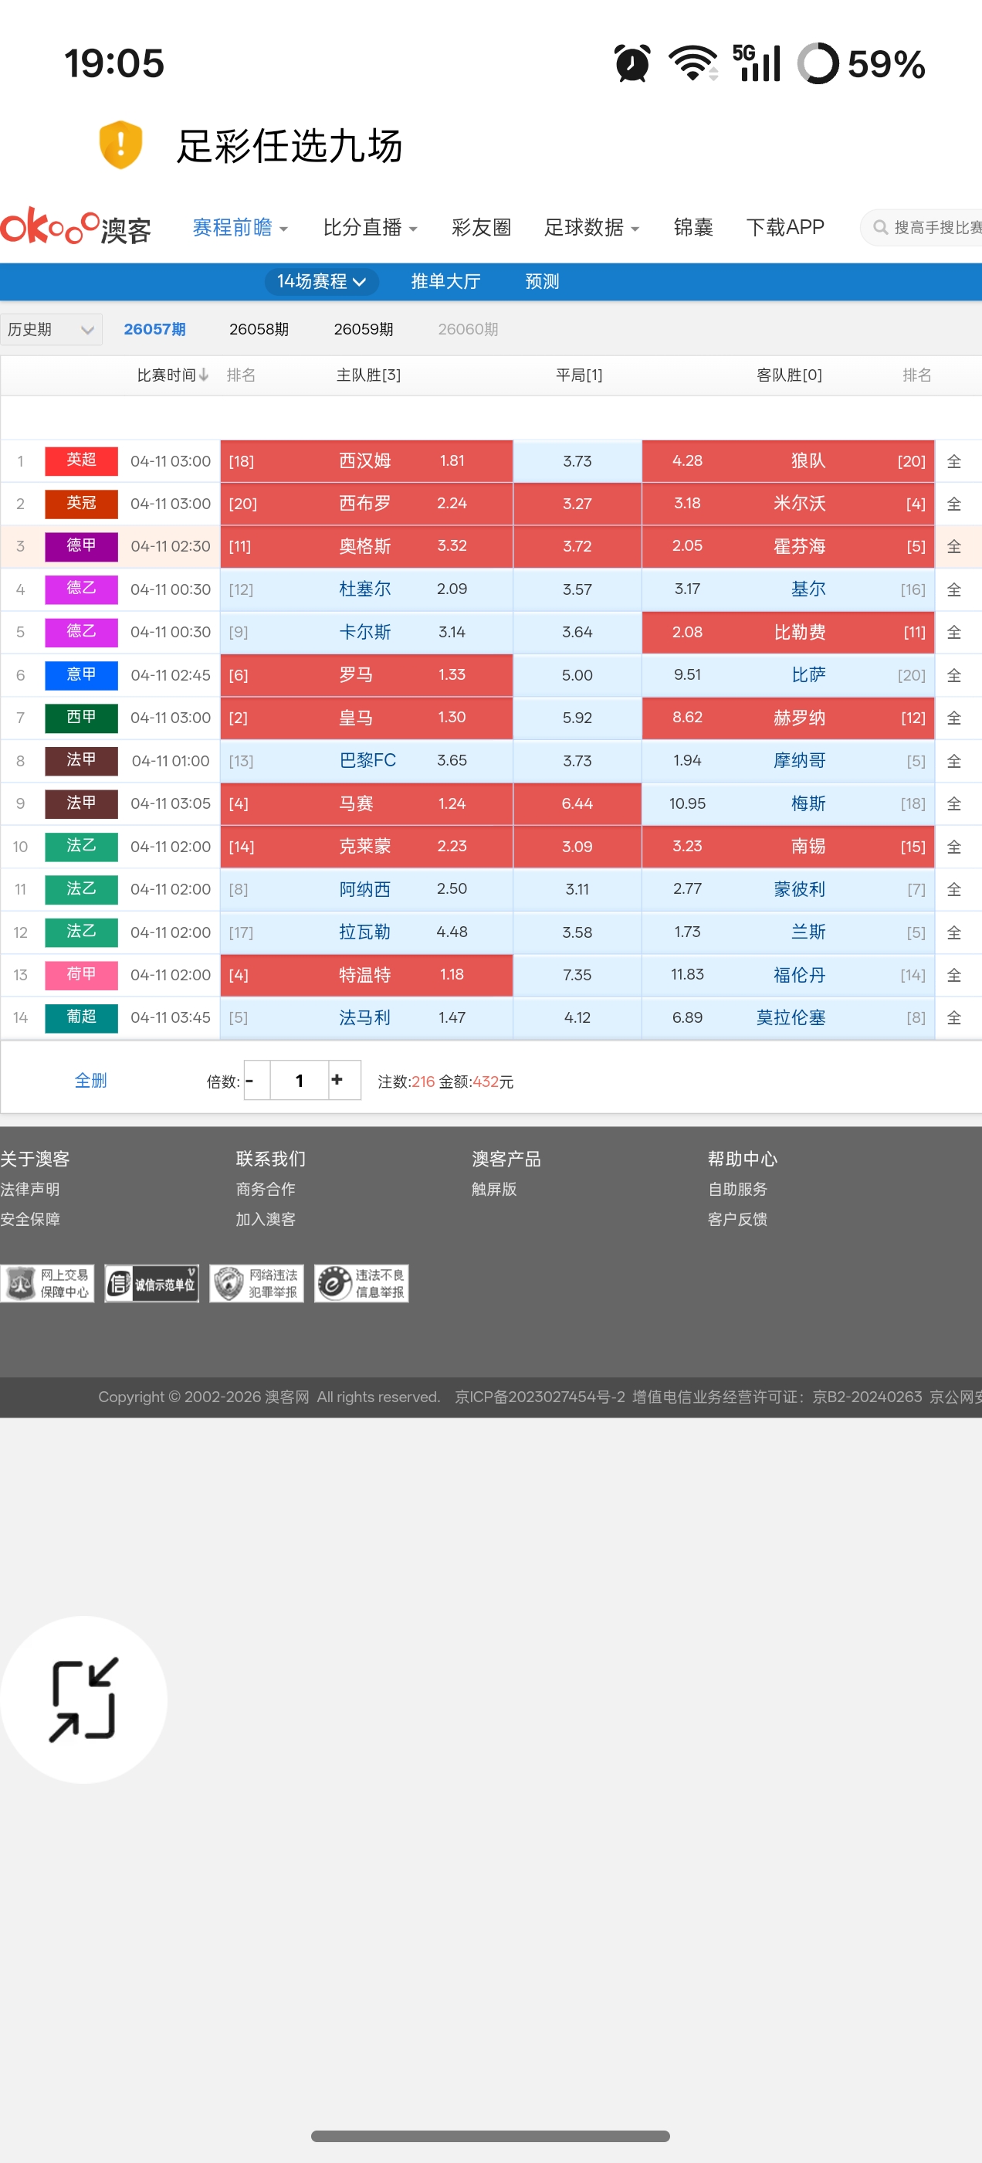
Task: Click the search magnifier icon
Action: tap(879, 228)
